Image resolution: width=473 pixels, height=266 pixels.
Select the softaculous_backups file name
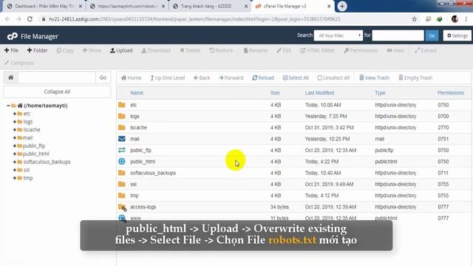pyautogui.click(x=153, y=173)
